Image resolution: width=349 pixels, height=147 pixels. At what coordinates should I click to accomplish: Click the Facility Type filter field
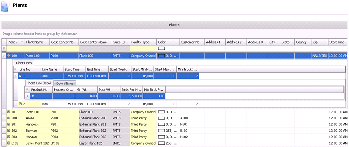143,48
